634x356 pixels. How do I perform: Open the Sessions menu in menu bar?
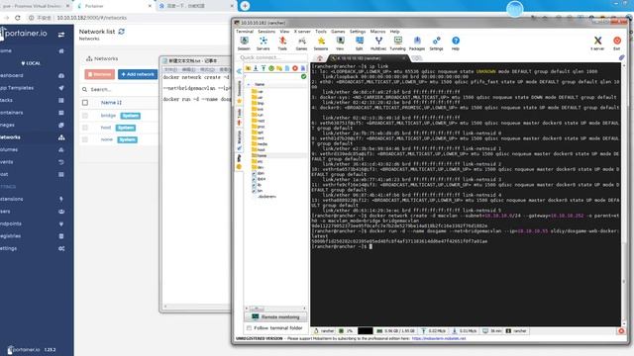pos(266,31)
